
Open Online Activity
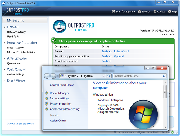click(15, 74)
